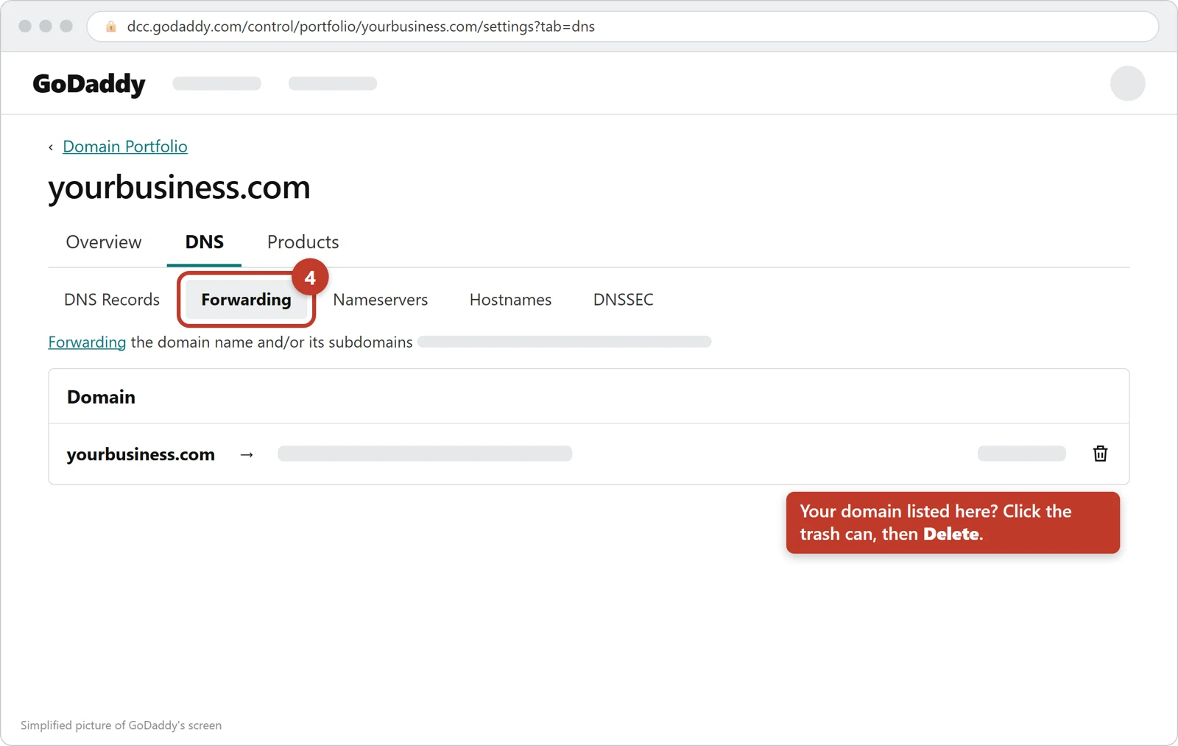Switch to the Overview tab
The image size is (1178, 746).
coord(104,242)
